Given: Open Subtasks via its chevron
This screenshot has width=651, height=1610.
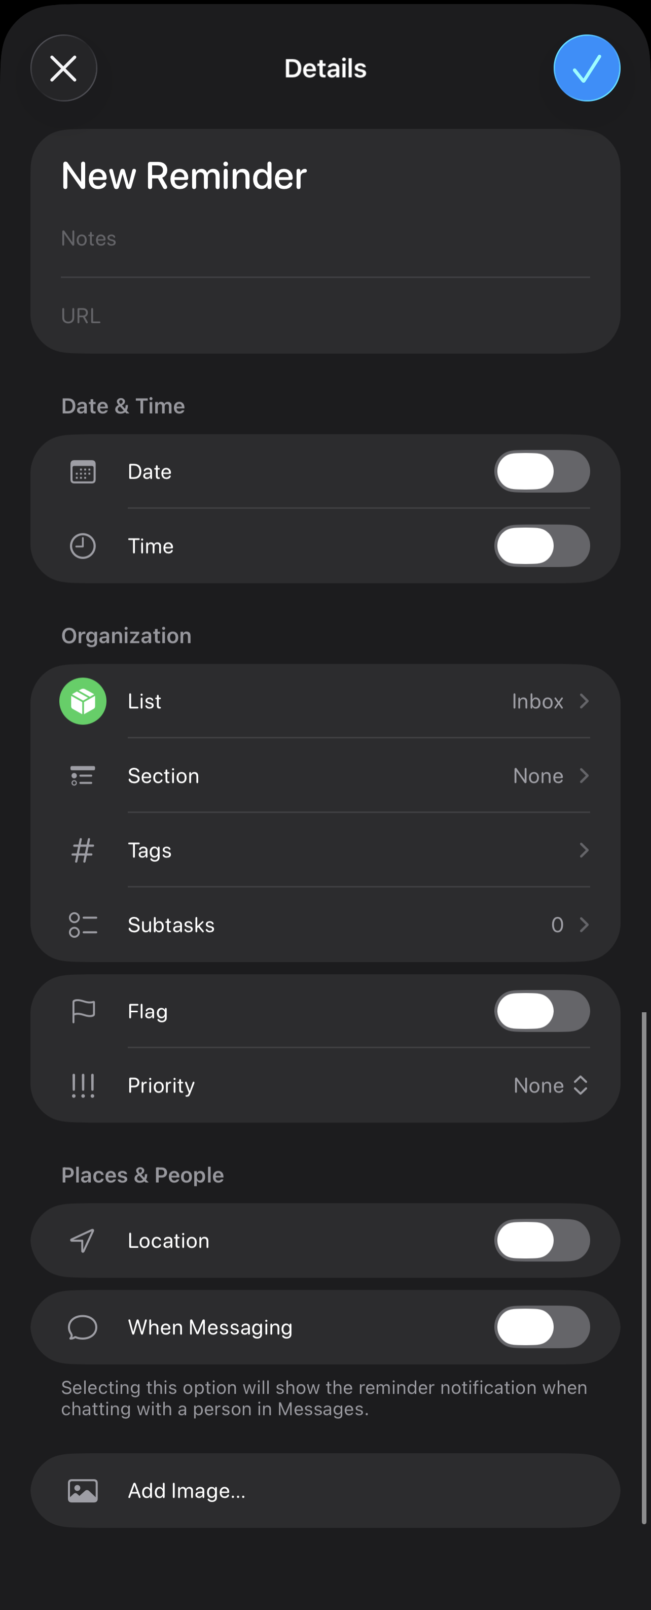Looking at the screenshot, I should point(584,925).
